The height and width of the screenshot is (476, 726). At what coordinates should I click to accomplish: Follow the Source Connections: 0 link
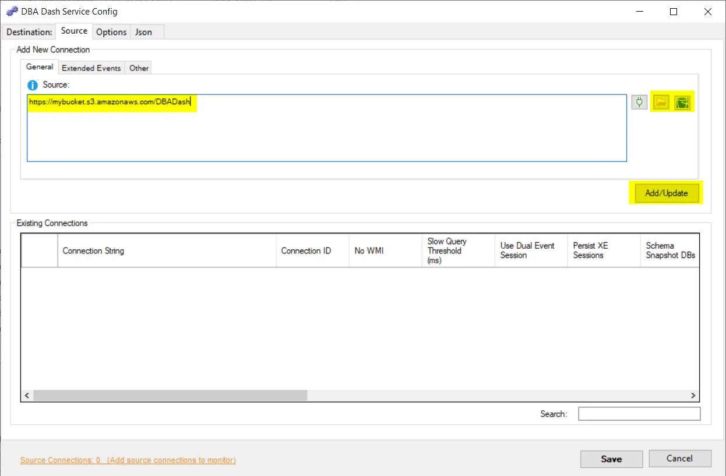128,460
